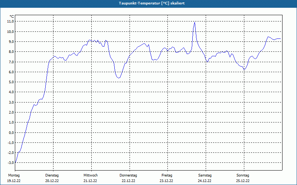
Task: Click the date 23.12.22
Action: (x=166, y=181)
